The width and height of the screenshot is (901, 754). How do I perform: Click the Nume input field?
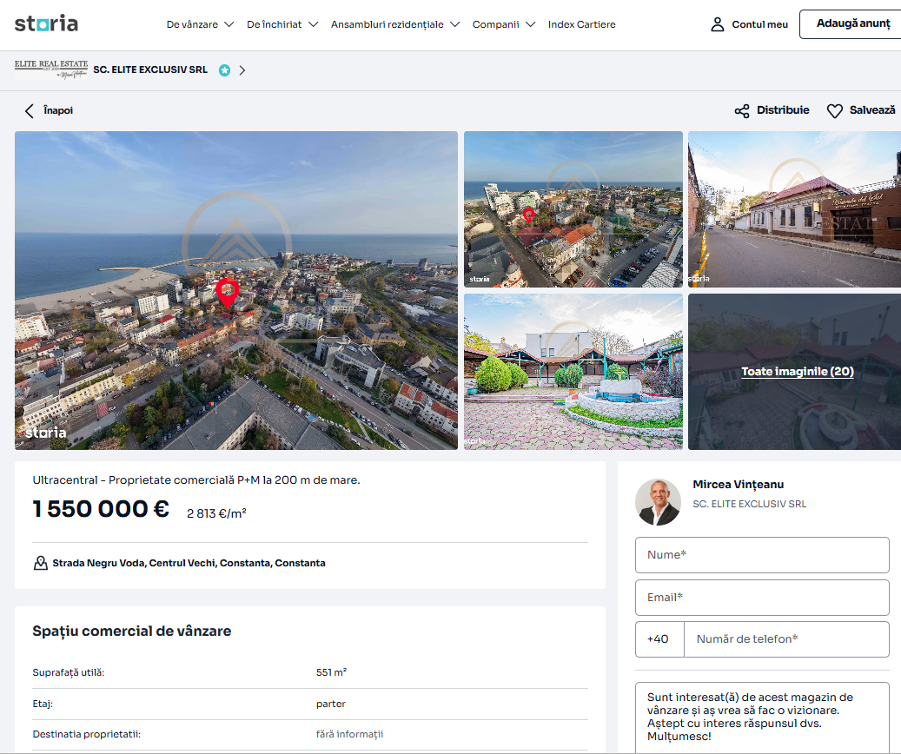point(762,555)
